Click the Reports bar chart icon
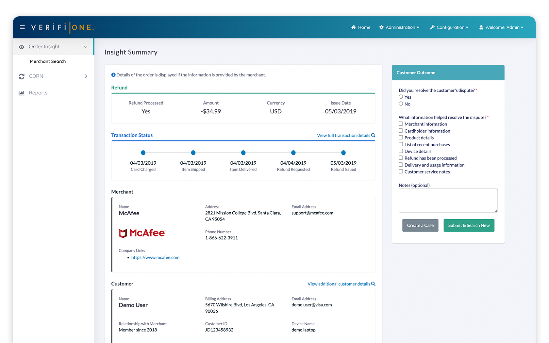The height and width of the screenshot is (343, 549). click(x=22, y=93)
